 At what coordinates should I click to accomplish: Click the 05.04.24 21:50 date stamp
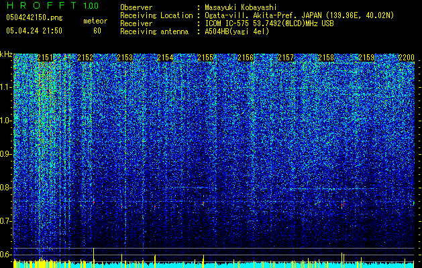point(34,31)
